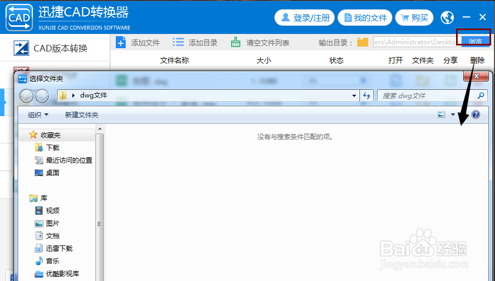This screenshot has width=495, height=281.
Task: Click the select folder dialog title icon
Action: pos(22,78)
